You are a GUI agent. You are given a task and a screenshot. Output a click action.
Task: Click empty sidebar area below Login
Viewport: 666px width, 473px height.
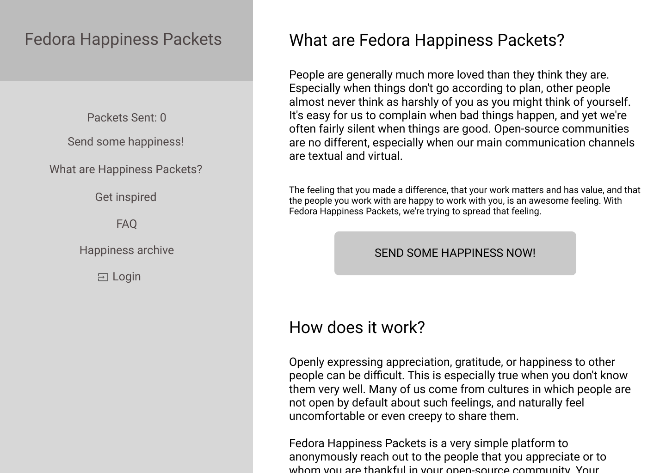126,379
